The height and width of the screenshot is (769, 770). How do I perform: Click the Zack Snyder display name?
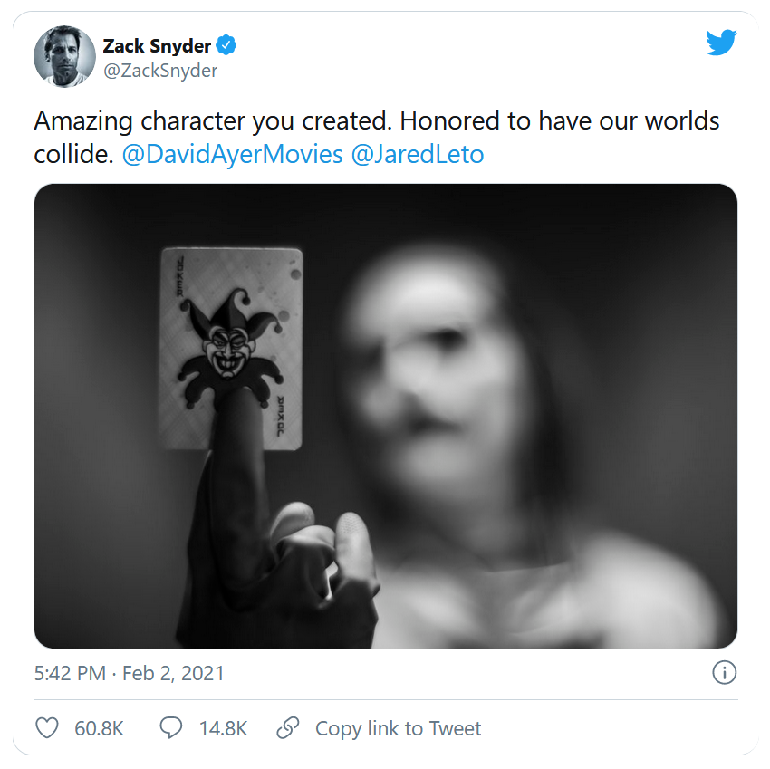coord(157,45)
